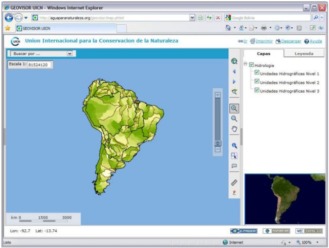
Task: Disable Unidades Hidrográficas Nivel 3 layer
Action: click(x=257, y=90)
